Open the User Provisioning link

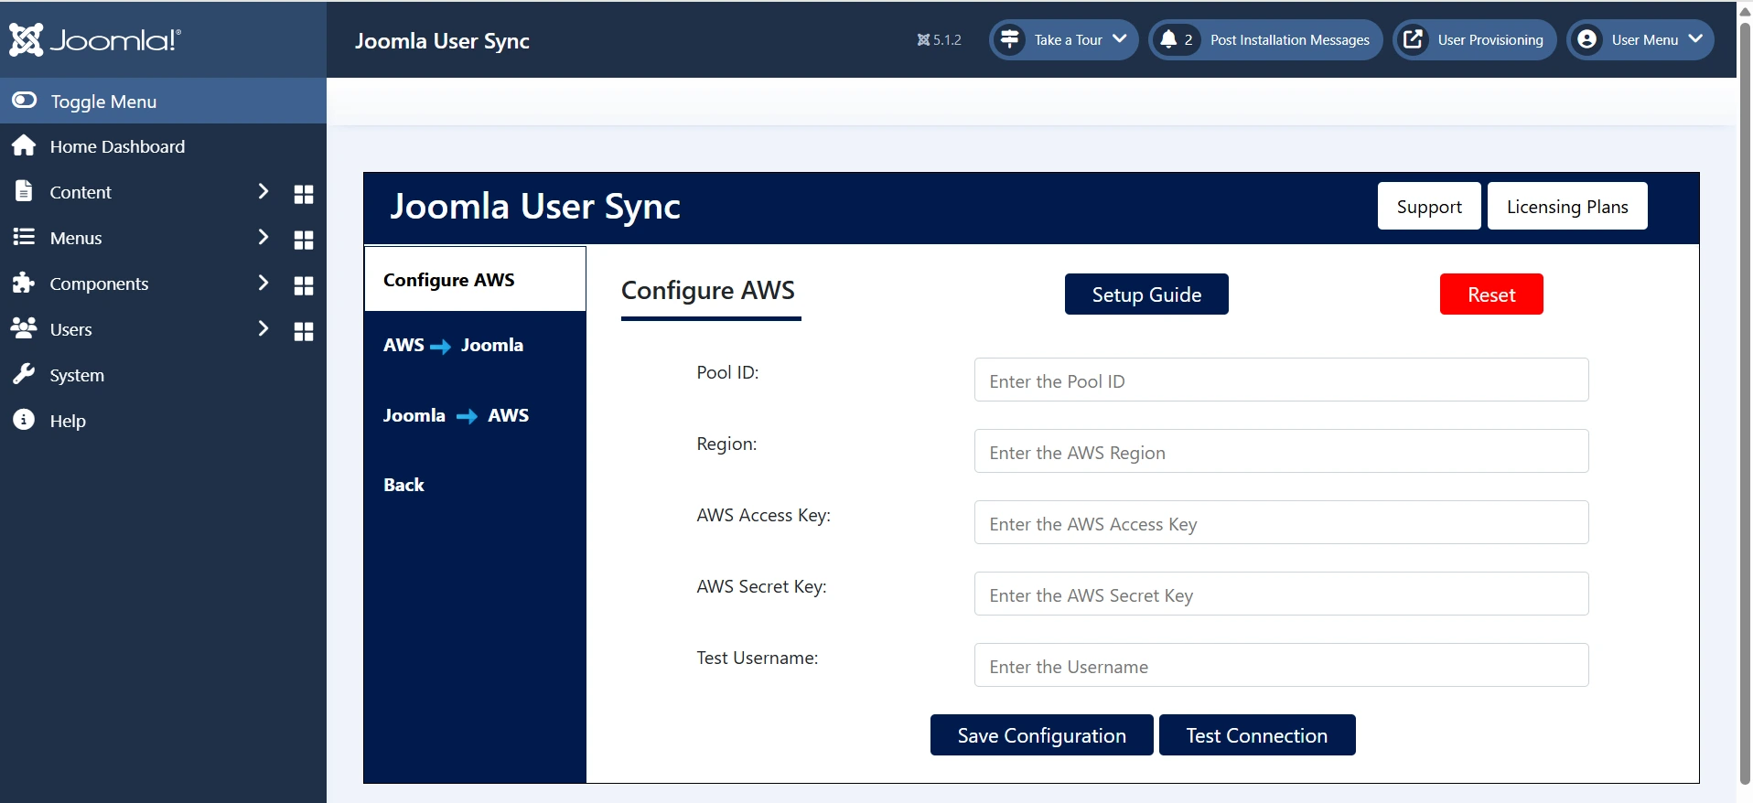tap(1475, 39)
